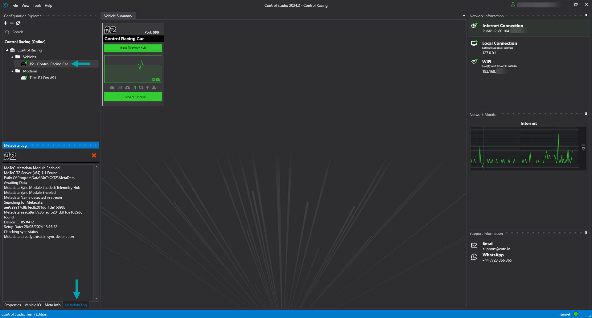Click the car icon for #2 vehicle
The image size is (592, 318).
24,64
